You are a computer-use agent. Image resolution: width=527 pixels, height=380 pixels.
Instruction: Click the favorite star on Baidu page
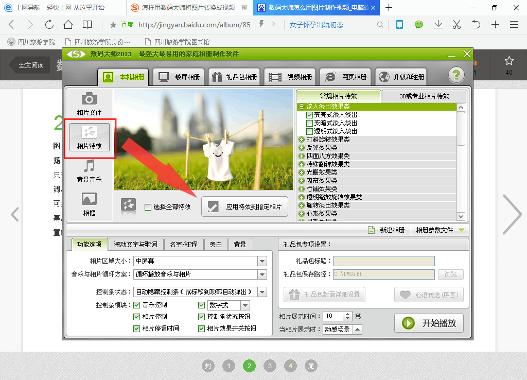point(509,61)
